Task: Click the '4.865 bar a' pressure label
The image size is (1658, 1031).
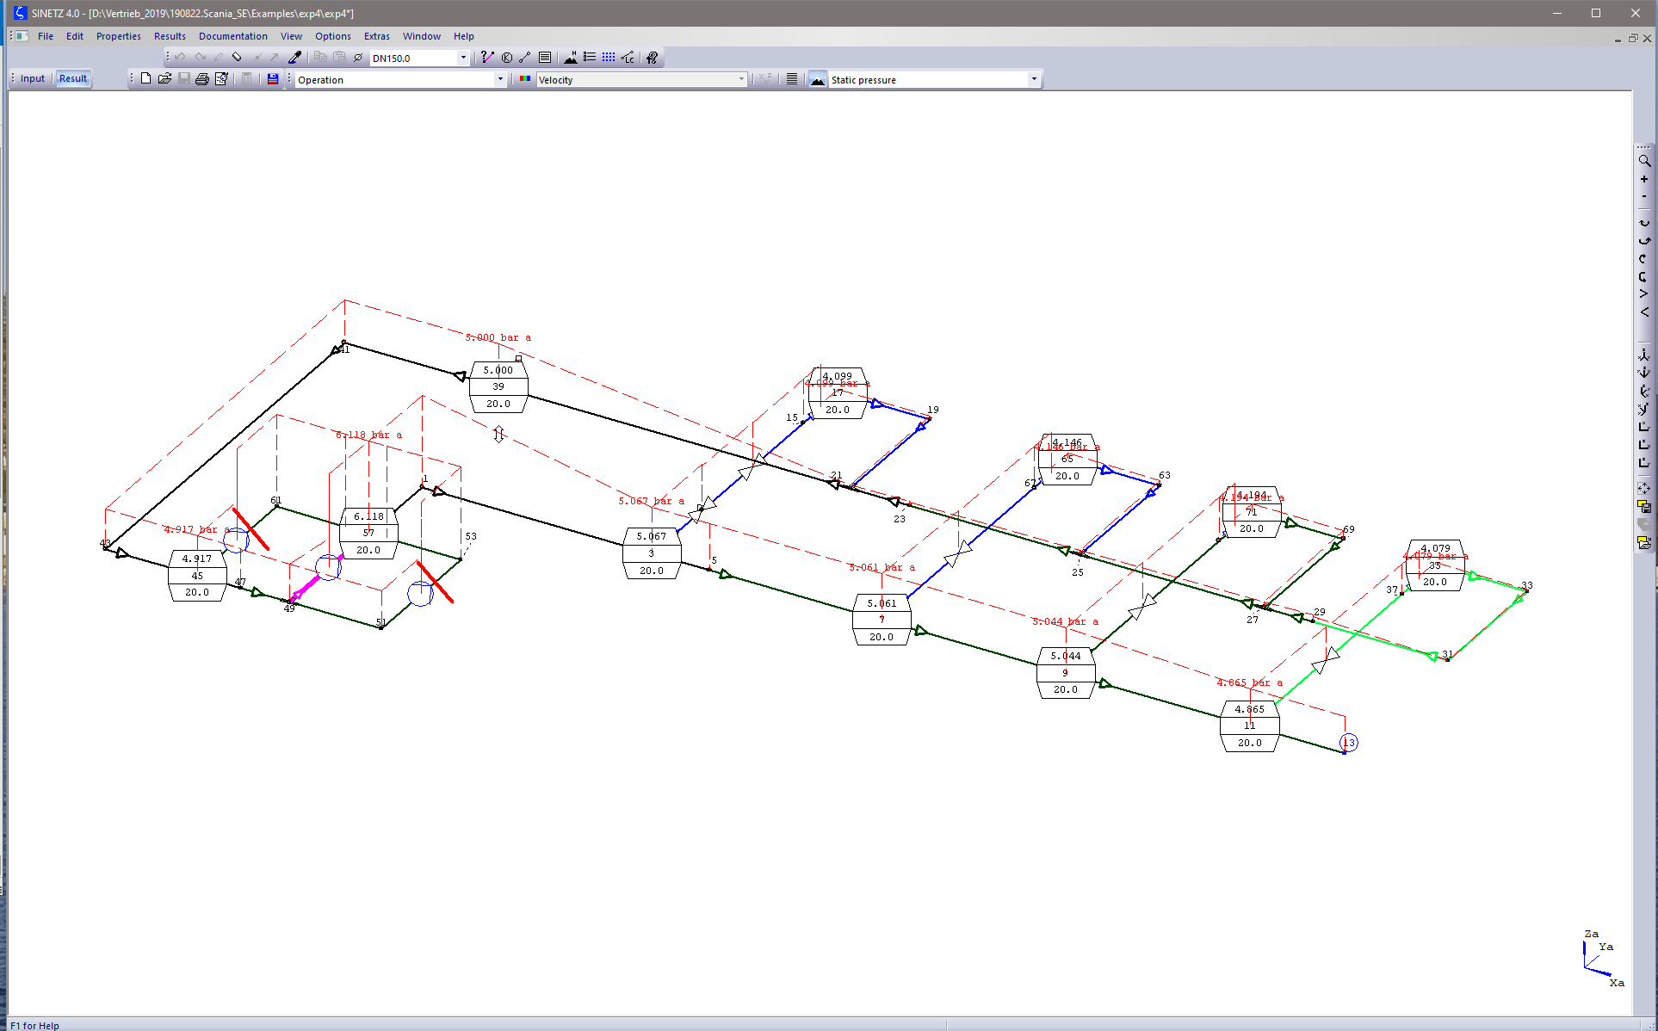Action: coord(1249,682)
